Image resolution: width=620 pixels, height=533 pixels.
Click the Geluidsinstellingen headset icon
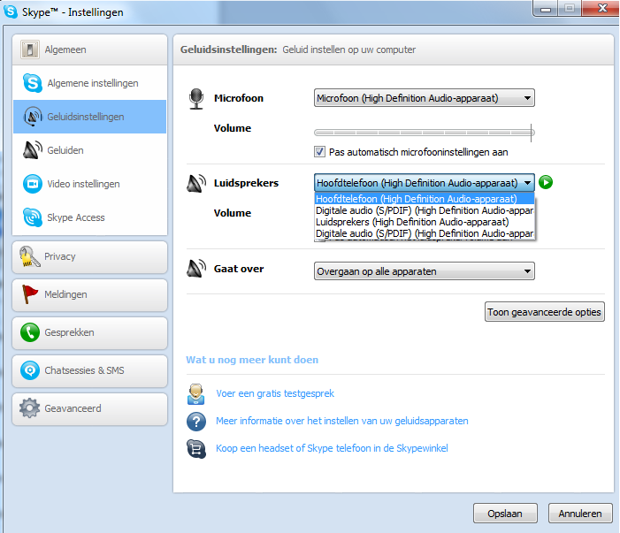pyautogui.click(x=33, y=117)
